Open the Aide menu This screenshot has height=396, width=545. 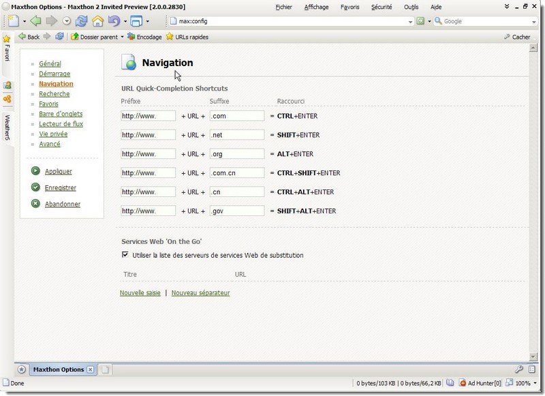436,7
